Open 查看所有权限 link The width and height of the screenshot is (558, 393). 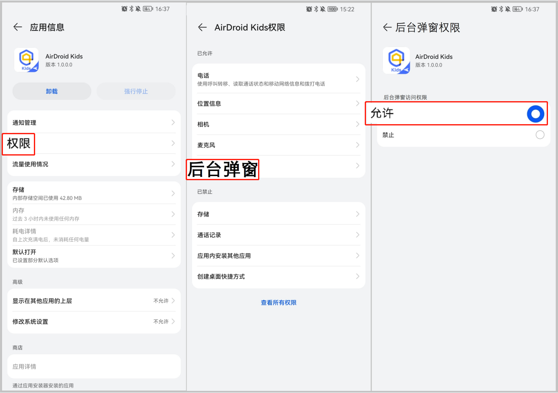pyautogui.click(x=279, y=303)
